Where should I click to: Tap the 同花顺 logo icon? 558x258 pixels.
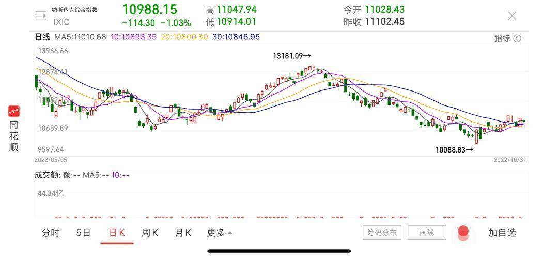point(14,111)
